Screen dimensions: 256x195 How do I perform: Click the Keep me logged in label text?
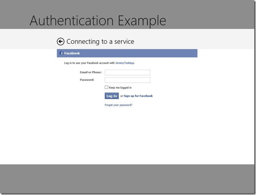coord(120,88)
